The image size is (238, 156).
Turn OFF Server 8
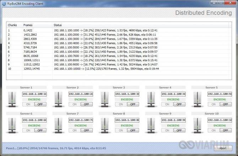pos(133,131)
